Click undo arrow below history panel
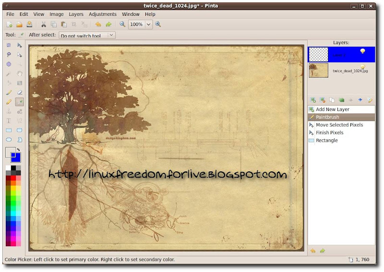 tap(313, 251)
